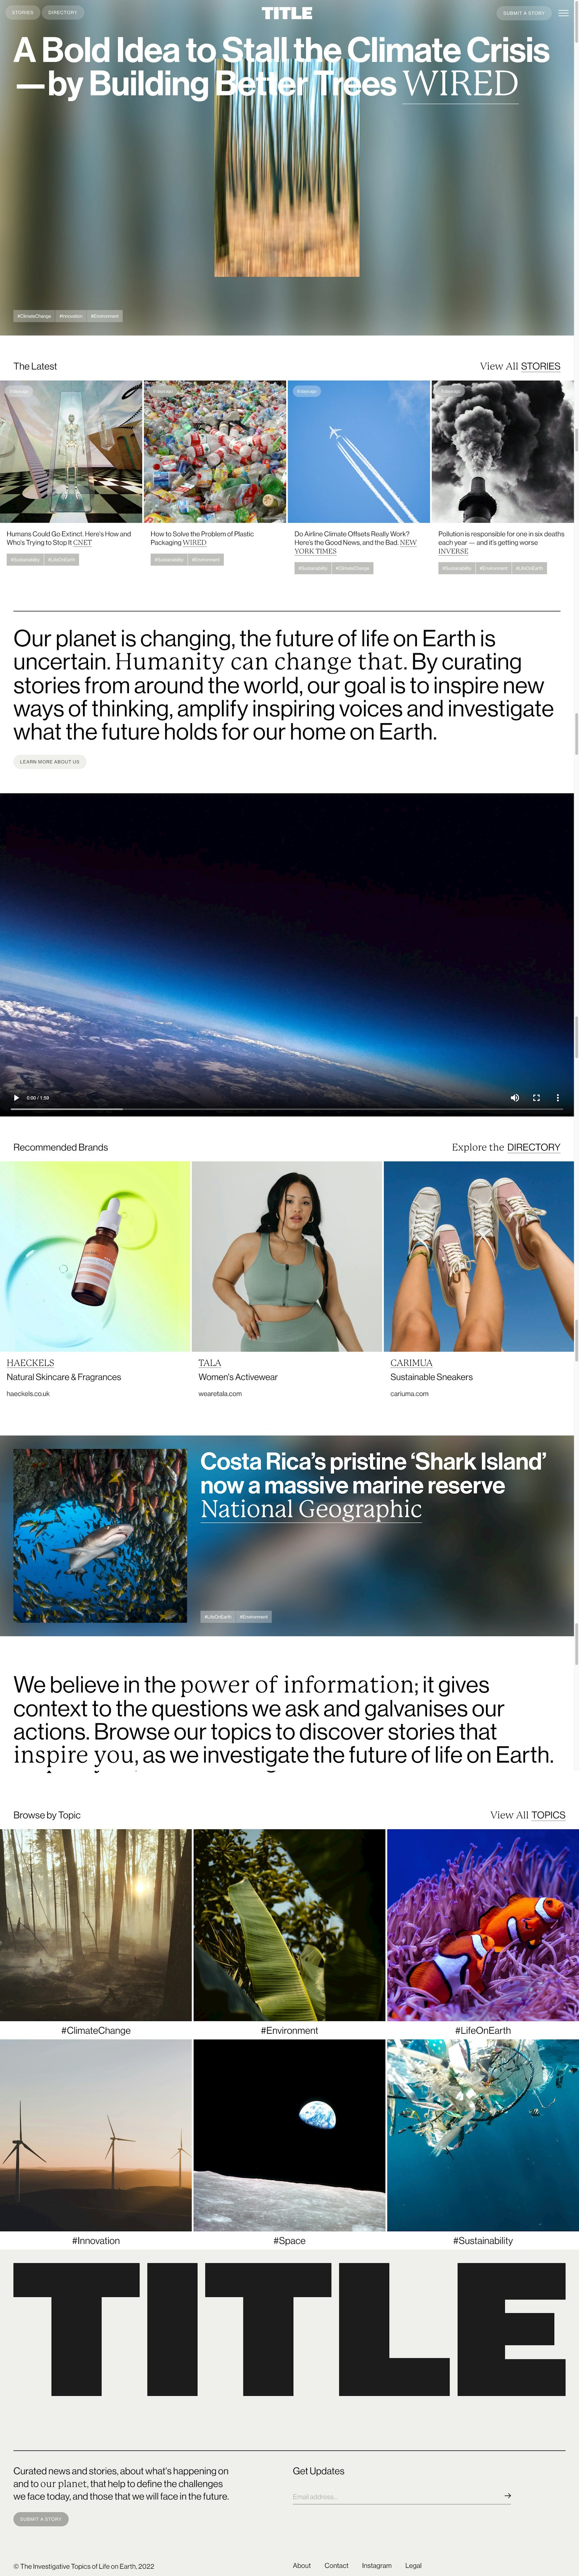Click the TITLE logo in header
The width and height of the screenshot is (579, 2576).
point(288,13)
